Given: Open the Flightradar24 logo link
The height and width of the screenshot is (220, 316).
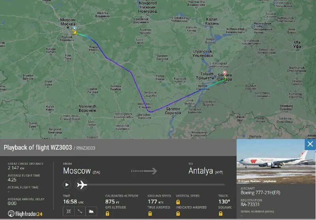Looking at the screenshot, I should (25, 214).
